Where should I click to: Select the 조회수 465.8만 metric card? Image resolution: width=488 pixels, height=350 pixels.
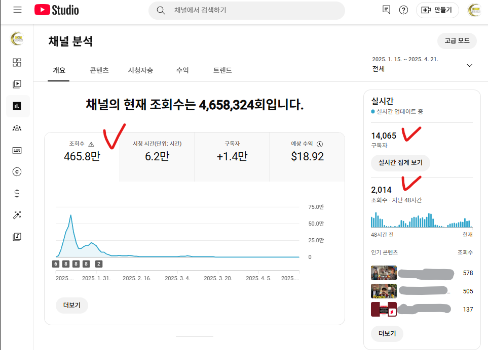(x=82, y=157)
